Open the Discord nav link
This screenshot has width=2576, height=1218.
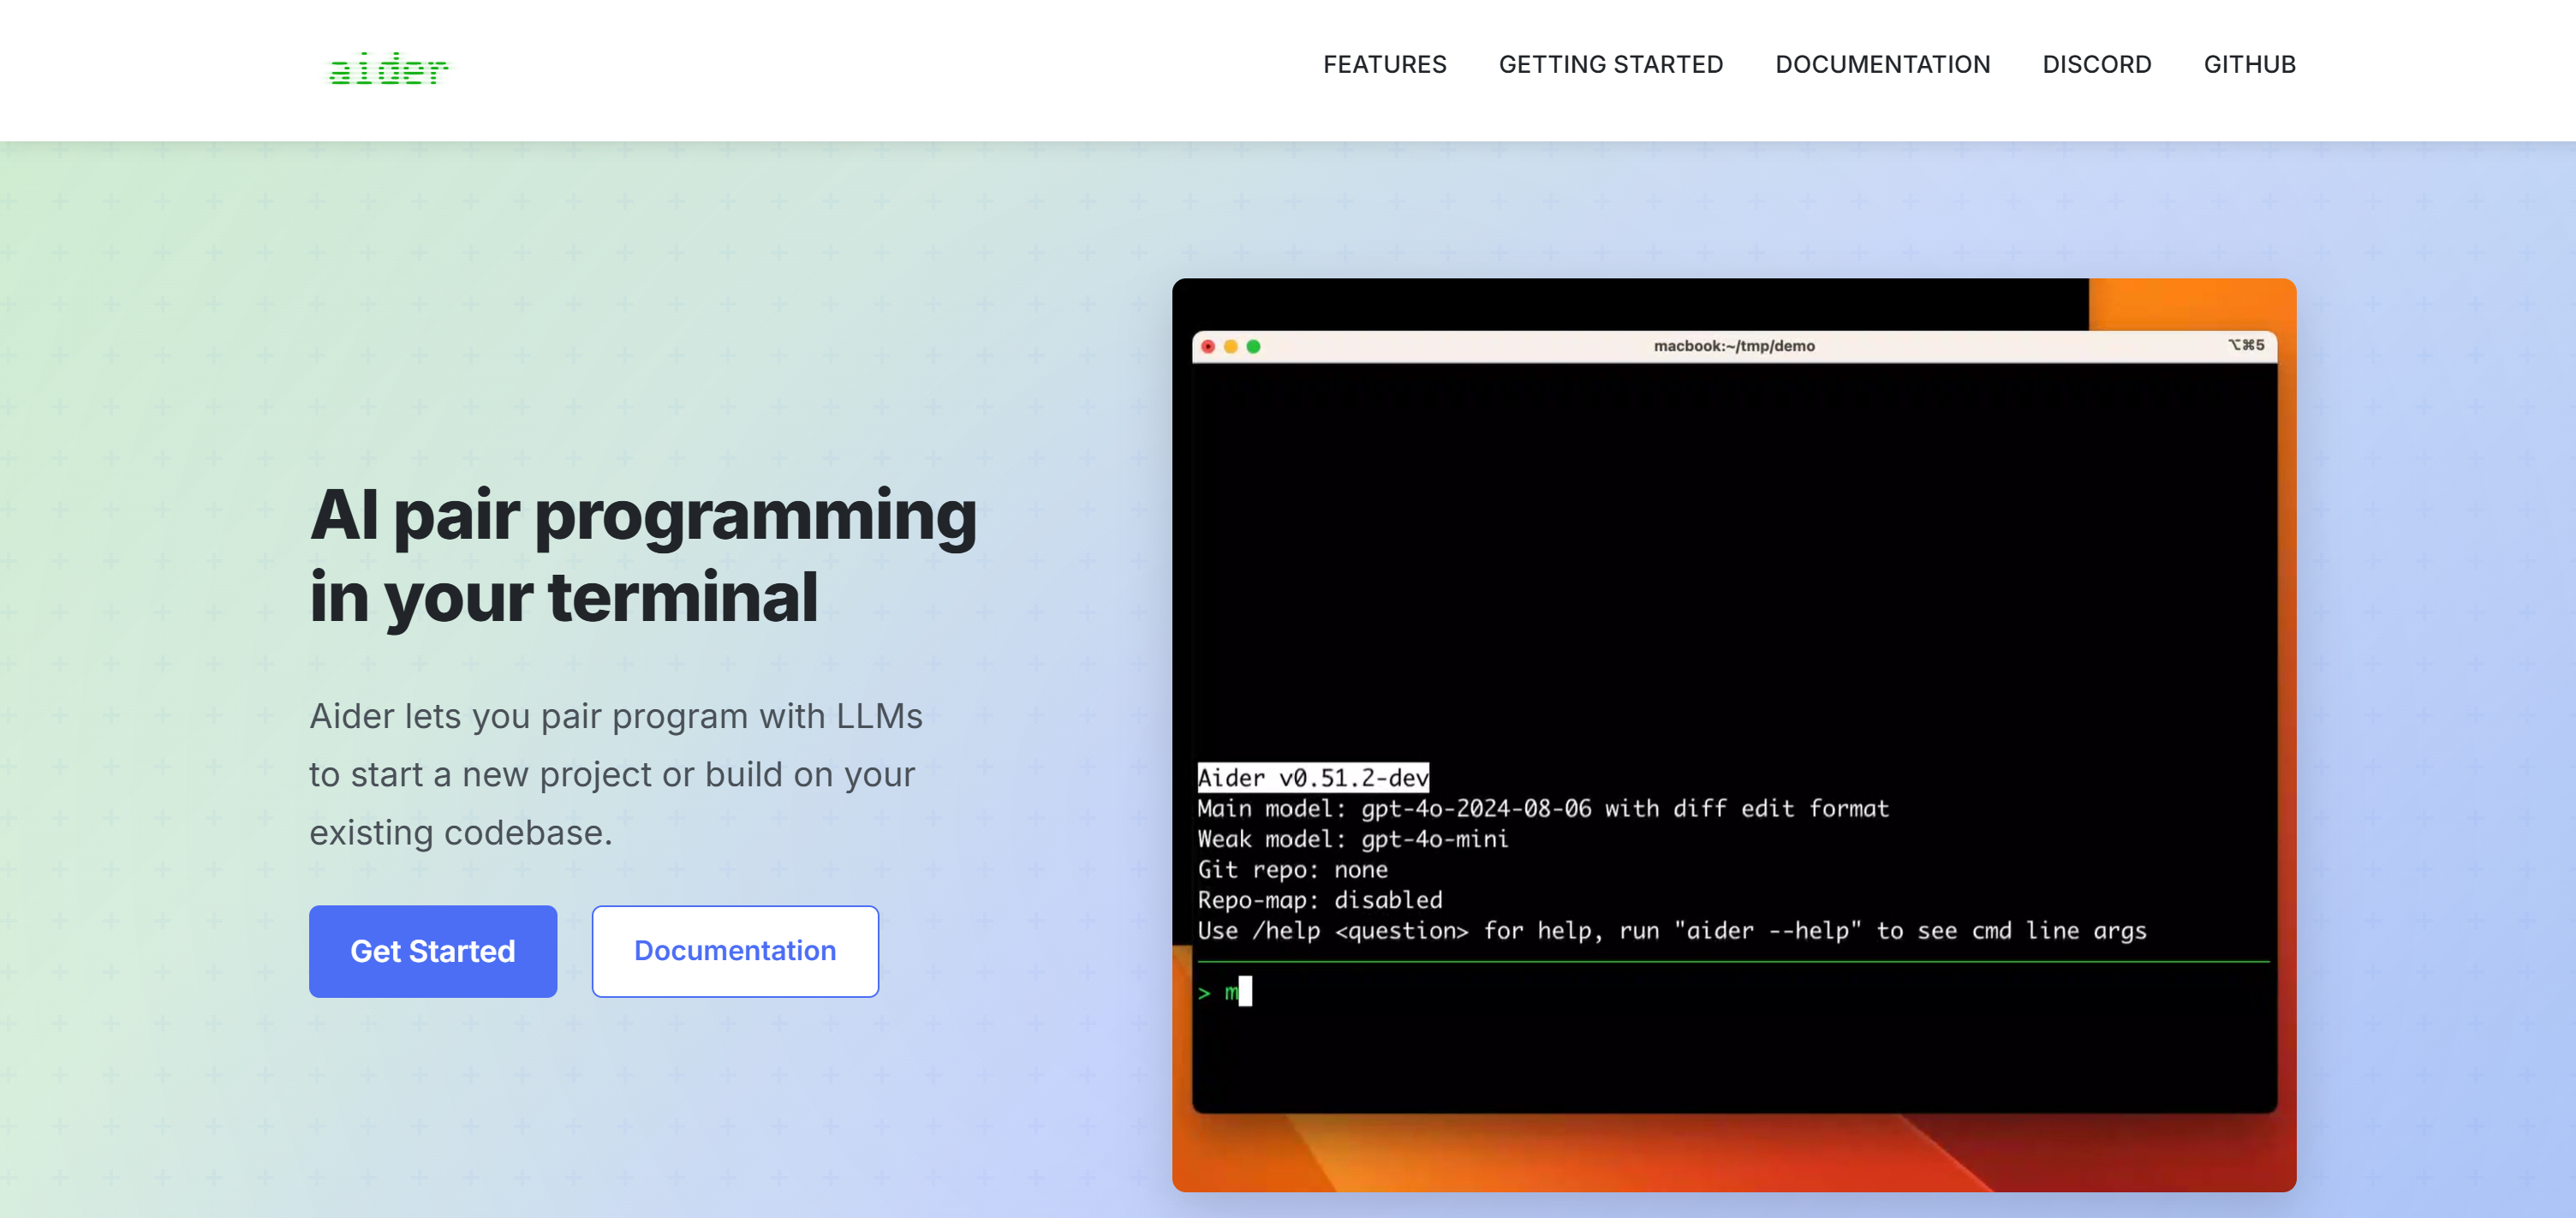pyautogui.click(x=2096, y=65)
